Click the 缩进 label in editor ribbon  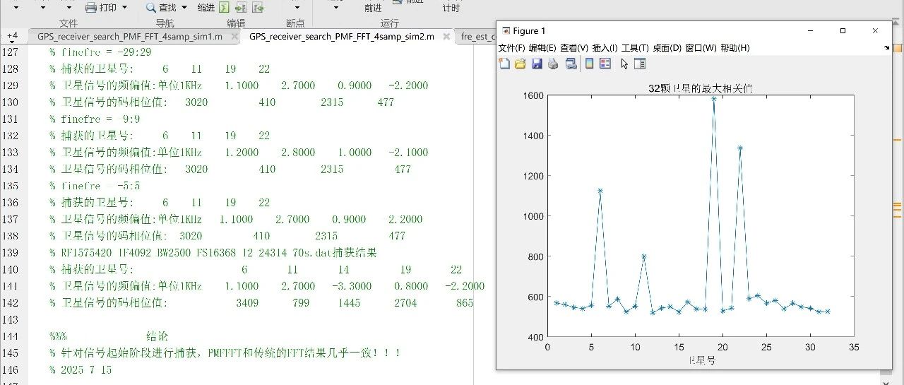[206, 8]
